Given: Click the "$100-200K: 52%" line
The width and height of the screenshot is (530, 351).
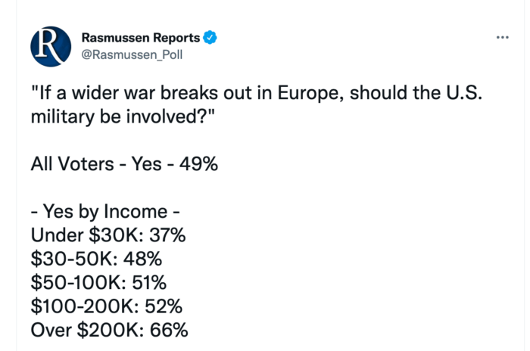Looking at the screenshot, I should coord(107,306).
